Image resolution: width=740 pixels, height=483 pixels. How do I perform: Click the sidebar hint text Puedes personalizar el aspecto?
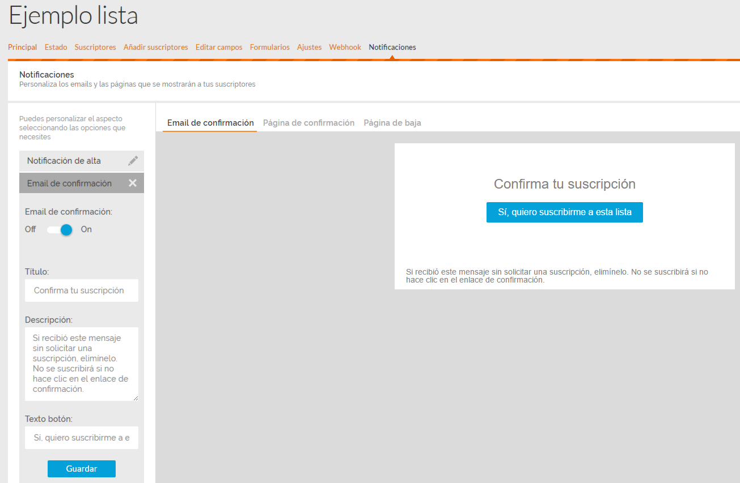(x=73, y=128)
